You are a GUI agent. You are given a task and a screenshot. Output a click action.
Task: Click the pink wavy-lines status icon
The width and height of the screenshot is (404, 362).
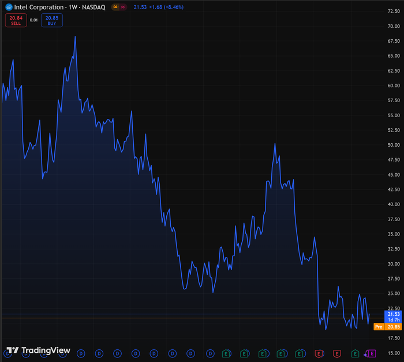[x=123, y=7]
